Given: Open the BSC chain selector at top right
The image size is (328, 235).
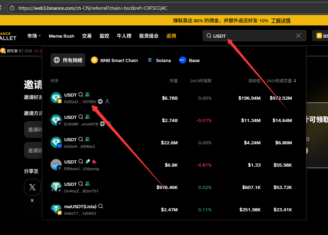Looking at the screenshot, I should 320,36.
